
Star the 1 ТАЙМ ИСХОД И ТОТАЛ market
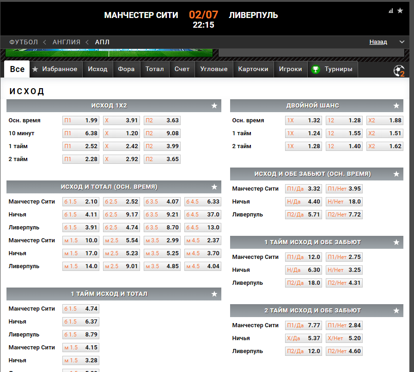[x=214, y=294]
